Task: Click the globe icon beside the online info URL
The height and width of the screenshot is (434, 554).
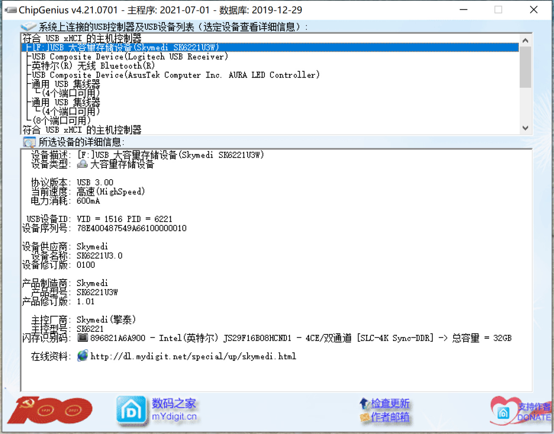Action: pyautogui.click(x=83, y=356)
